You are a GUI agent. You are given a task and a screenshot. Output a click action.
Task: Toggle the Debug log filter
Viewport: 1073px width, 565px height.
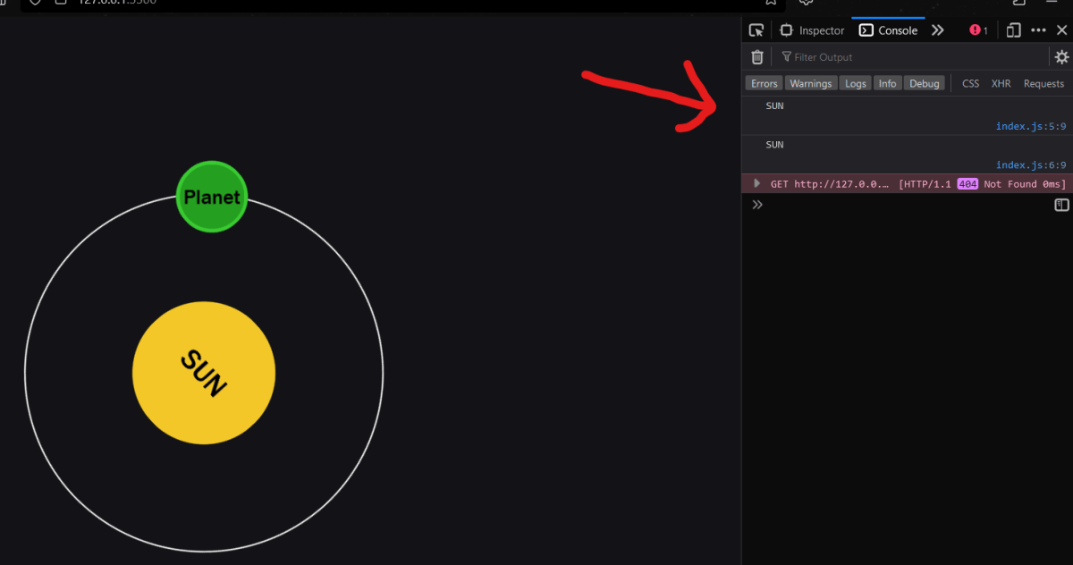click(x=925, y=82)
